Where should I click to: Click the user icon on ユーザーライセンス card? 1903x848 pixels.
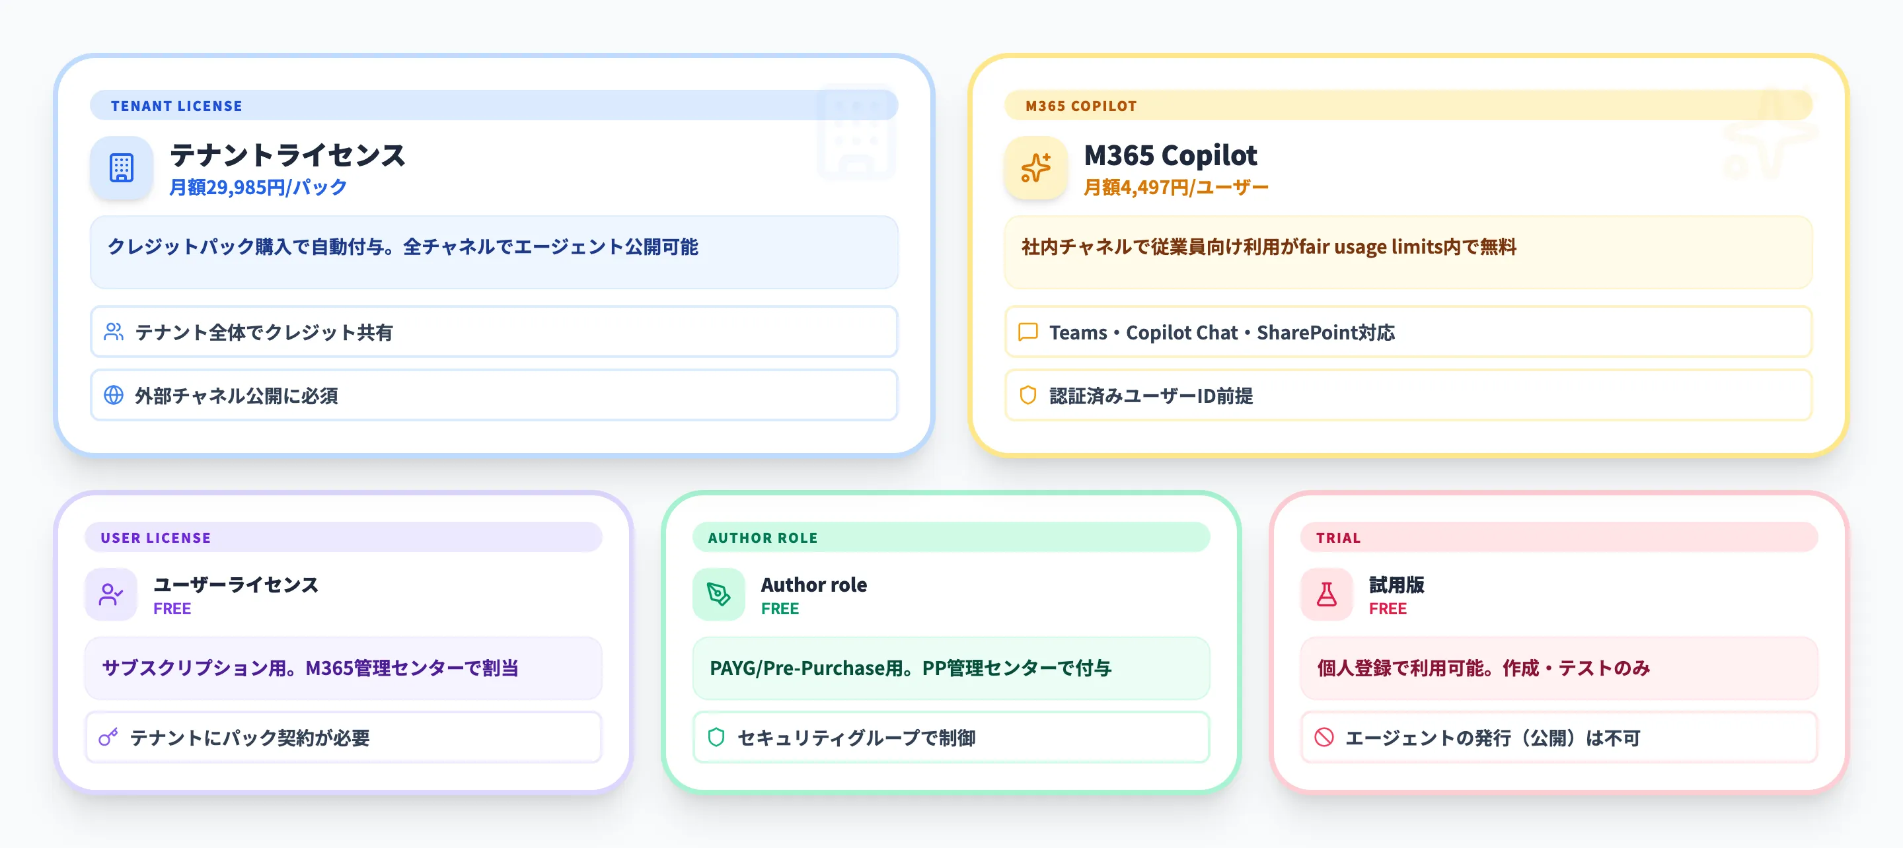[111, 594]
